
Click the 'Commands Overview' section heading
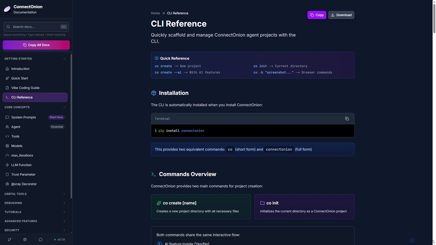tap(188, 174)
